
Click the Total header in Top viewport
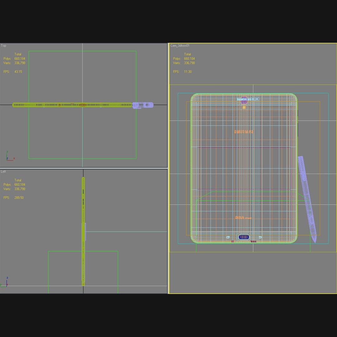pos(18,54)
